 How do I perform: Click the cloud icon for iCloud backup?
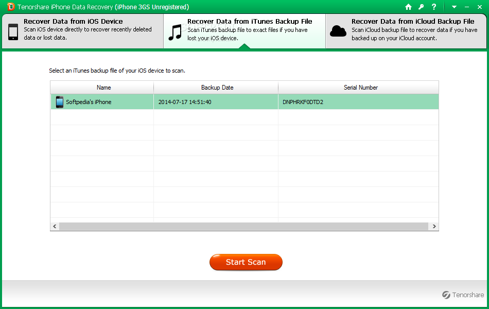click(x=338, y=31)
